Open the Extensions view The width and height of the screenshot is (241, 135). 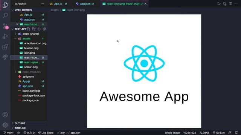(5, 46)
